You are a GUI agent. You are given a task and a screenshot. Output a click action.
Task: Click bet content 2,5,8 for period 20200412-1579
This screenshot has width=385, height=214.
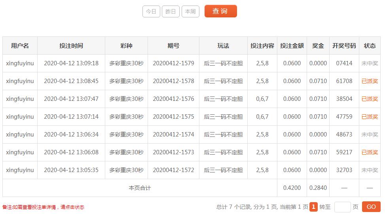[262, 63]
